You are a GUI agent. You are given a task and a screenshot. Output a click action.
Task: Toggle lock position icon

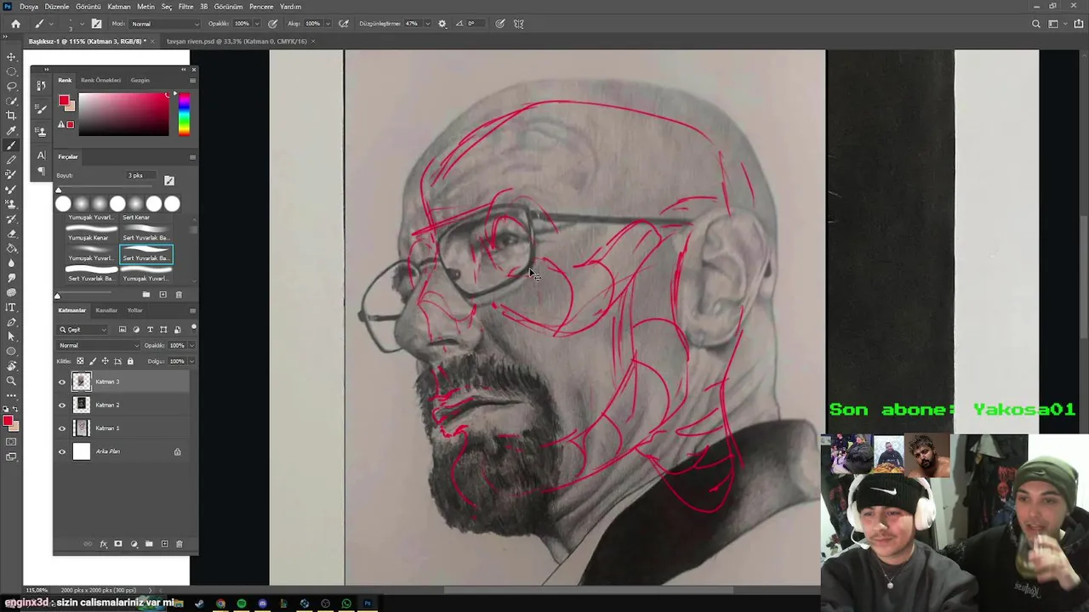point(105,361)
